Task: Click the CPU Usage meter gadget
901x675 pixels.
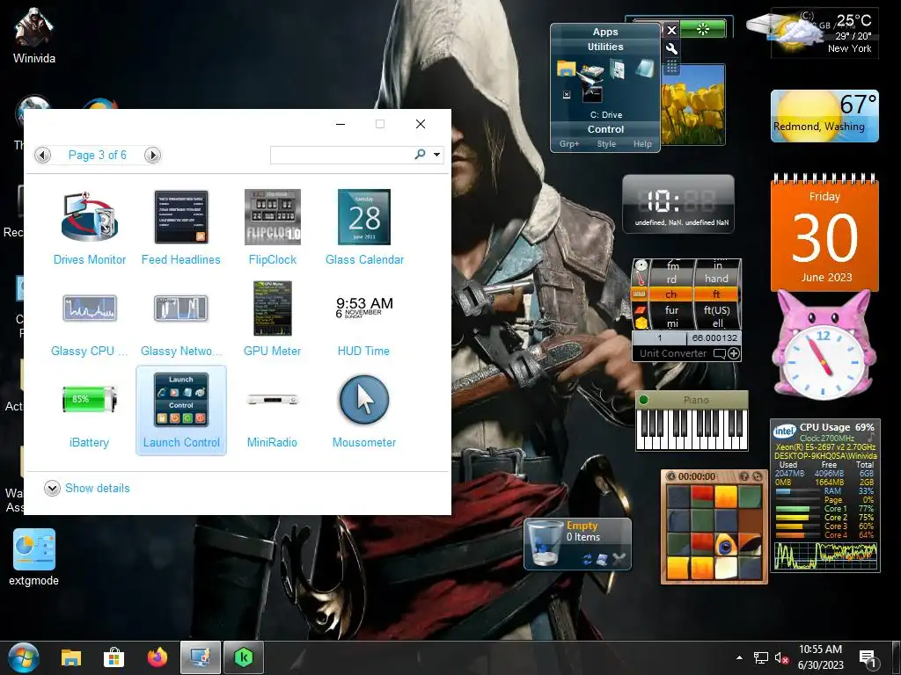Action: coord(824,496)
